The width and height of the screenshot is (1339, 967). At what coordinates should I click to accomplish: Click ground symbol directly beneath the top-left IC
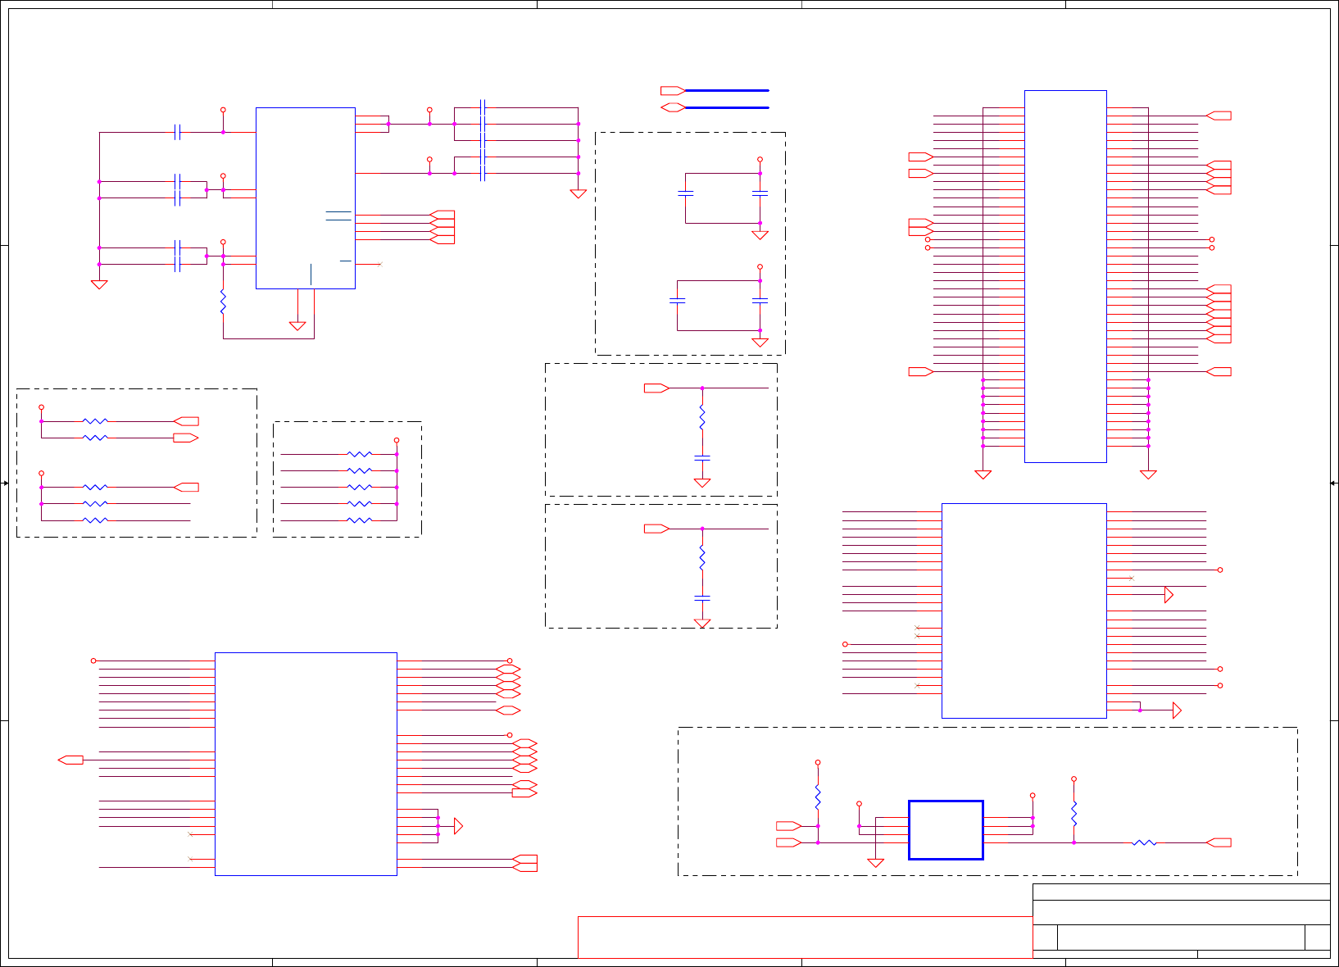[x=297, y=325]
